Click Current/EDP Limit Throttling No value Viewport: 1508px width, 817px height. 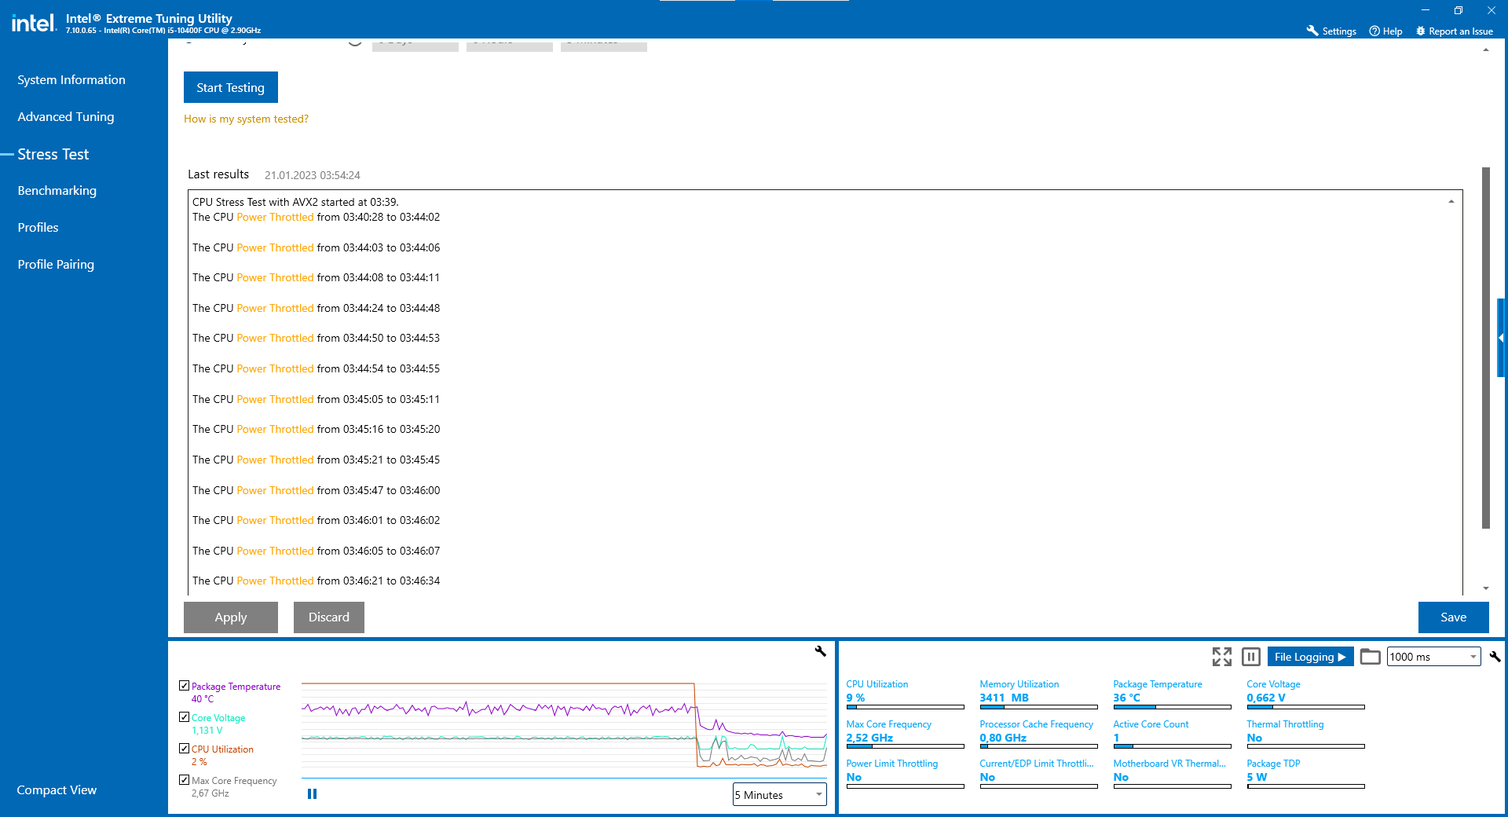[987, 777]
